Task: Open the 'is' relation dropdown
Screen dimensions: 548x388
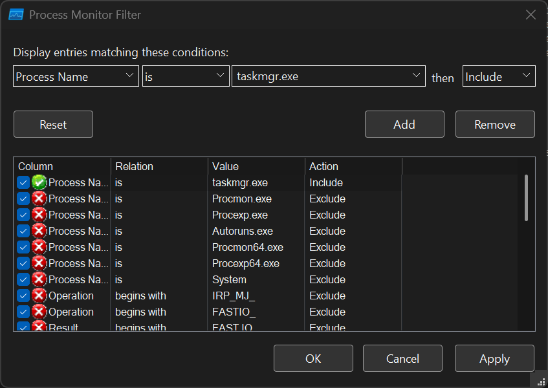Action: click(186, 76)
